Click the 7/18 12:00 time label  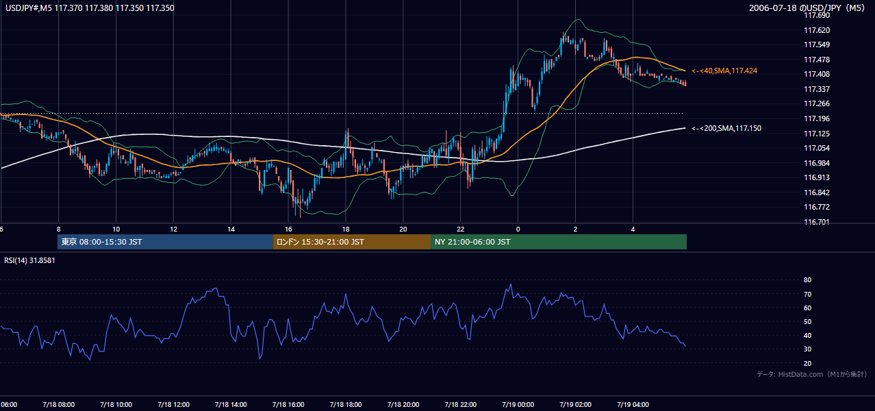tap(173, 405)
